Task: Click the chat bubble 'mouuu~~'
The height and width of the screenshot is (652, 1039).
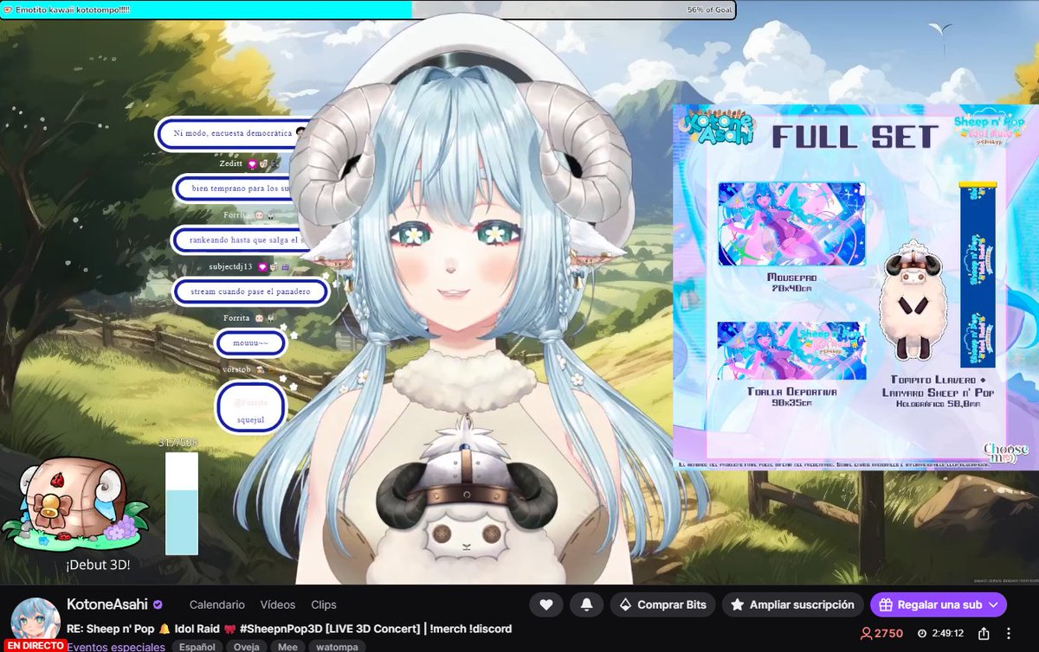Action: pos(250,343)
